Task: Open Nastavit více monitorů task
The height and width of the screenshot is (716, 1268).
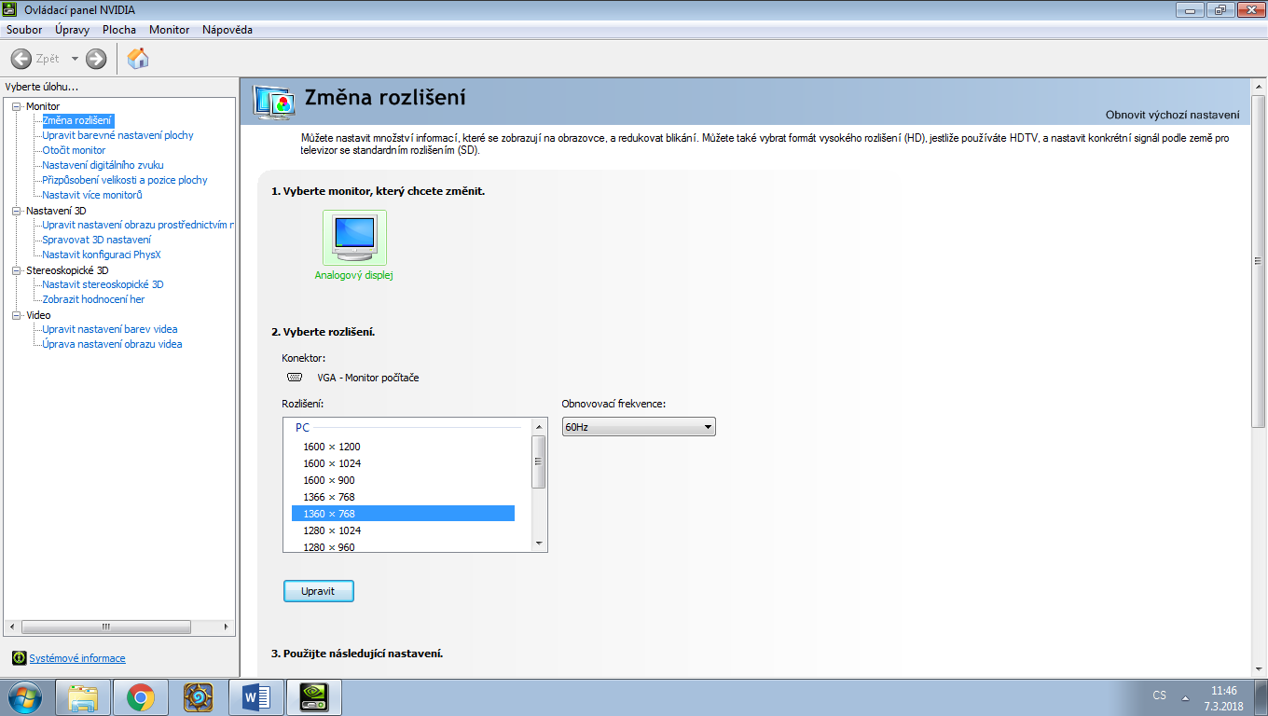Action: (x=92, y=195)
